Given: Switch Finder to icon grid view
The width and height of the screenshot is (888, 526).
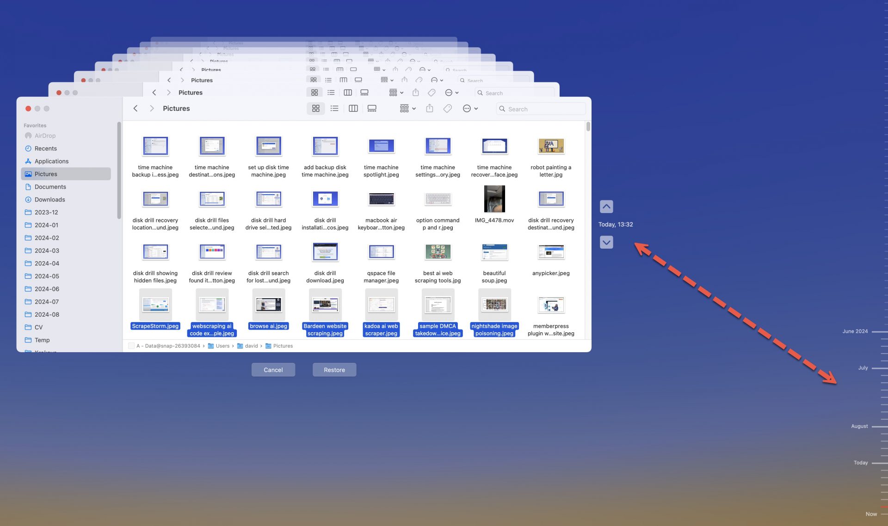Looking at the screenshot, I should [315, 109].
